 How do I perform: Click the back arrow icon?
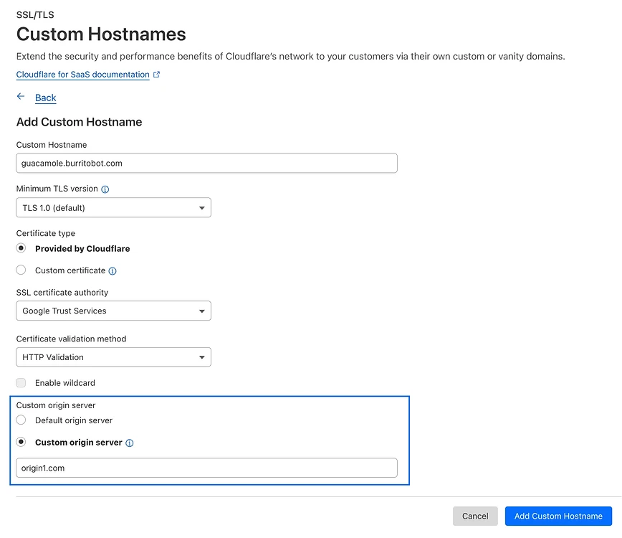pos(21,97)
